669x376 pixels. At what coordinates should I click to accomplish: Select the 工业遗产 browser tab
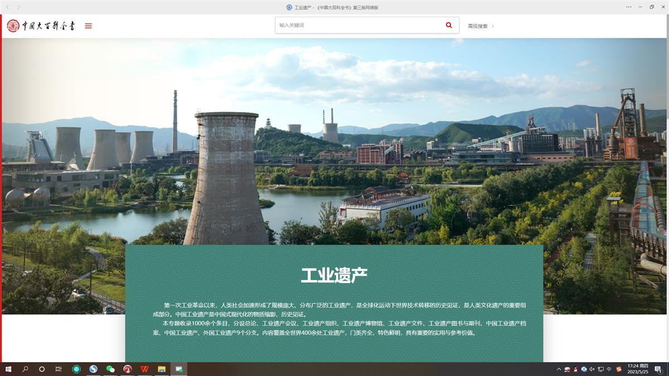(x=333, y=7)
